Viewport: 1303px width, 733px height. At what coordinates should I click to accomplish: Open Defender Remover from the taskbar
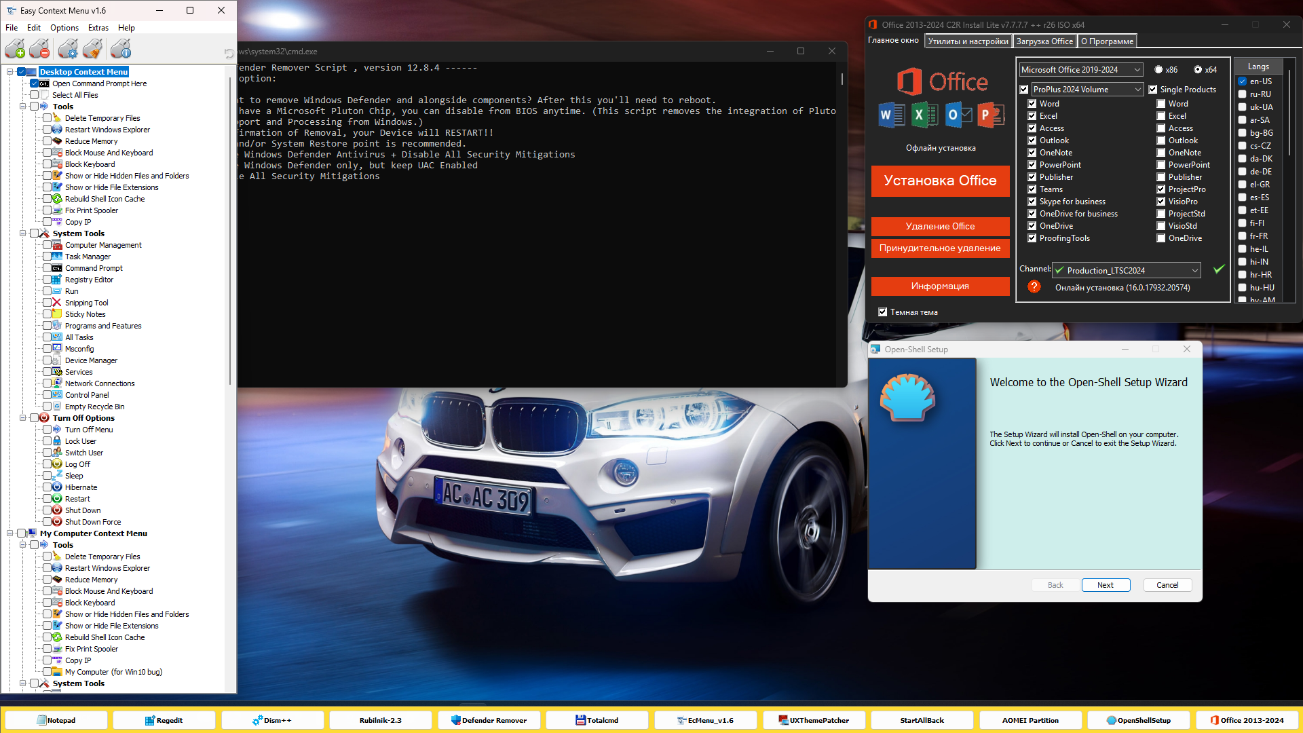click(x=489, y=720)
